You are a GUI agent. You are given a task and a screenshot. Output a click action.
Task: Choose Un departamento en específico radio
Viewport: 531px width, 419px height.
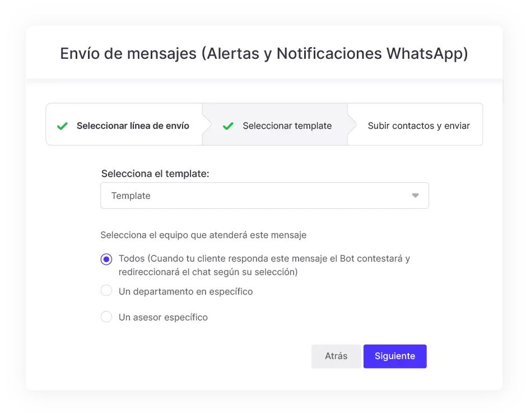tap(106, 291)
